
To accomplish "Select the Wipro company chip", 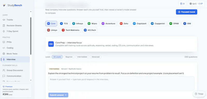I will tap(92, 24).
